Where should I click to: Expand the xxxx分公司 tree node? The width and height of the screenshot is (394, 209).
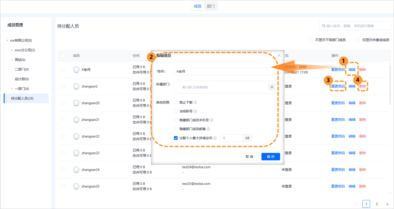(x=12, y=50)
